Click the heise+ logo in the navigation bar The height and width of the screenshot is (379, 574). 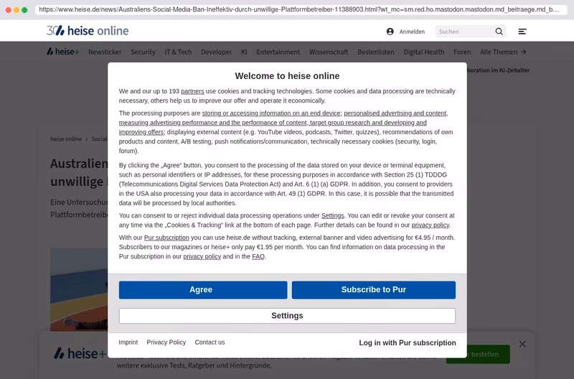63,52
